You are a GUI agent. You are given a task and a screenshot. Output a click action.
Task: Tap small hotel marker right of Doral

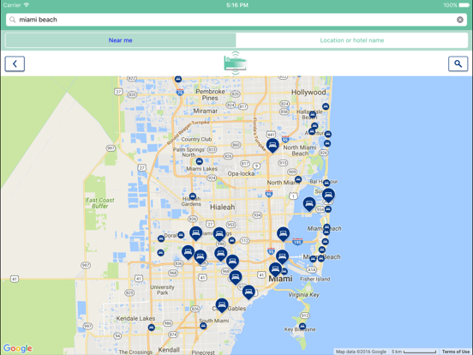coord(181,235)
